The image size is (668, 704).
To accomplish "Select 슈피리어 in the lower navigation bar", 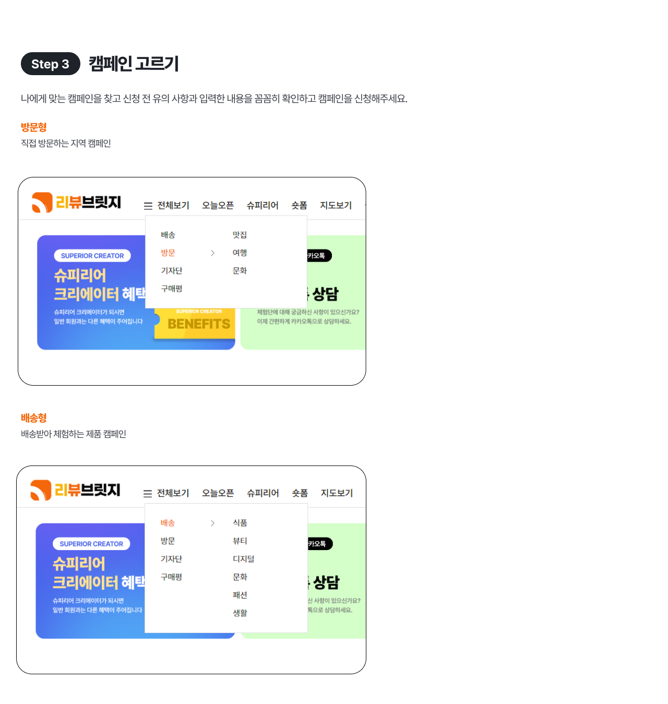I will pyautogui.click(x=263, y=493).
